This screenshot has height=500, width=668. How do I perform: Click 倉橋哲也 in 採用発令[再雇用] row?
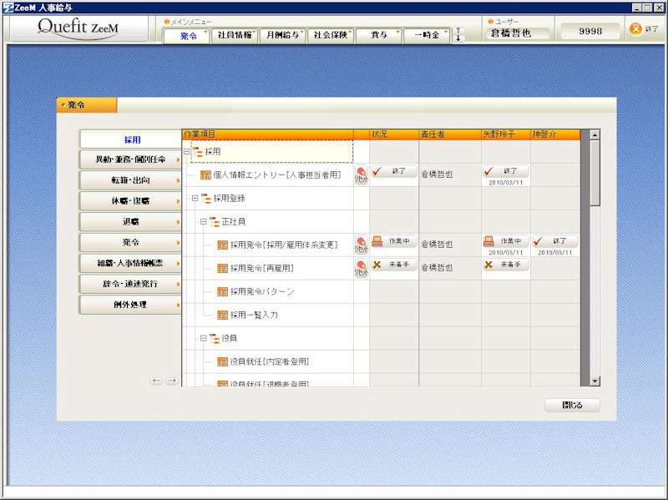[x=437, y=268]
